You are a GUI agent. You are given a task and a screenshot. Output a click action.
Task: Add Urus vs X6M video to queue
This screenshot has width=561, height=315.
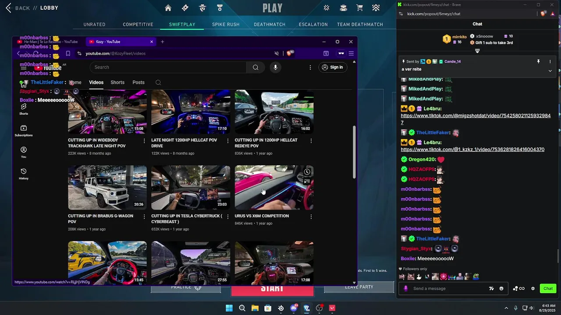click(x=307, y=182)
